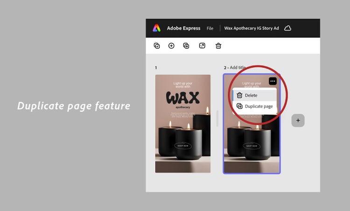Viewport: 350px width, 211px height.
Task: Click the trash delete toolbar icon
Action: click(x=218, y=46)
